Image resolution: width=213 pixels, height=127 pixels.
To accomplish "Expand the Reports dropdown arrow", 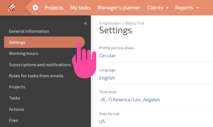I will (x=198, y=8).
